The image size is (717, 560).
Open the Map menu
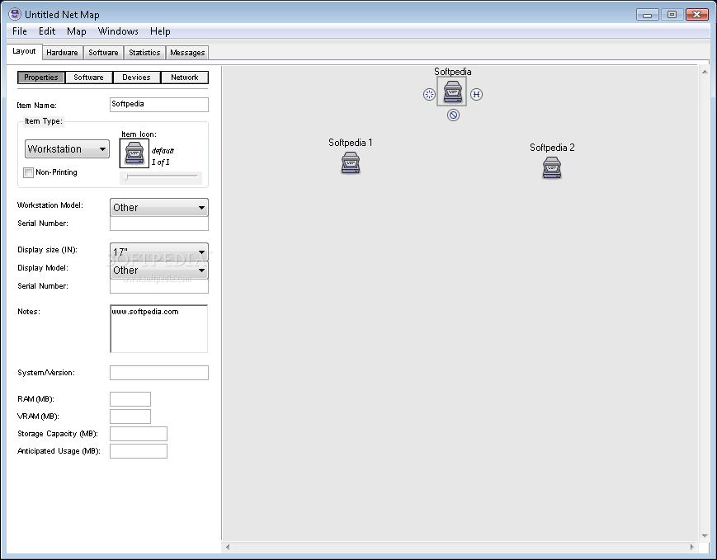pyautogui.click(x=77, y=31)
